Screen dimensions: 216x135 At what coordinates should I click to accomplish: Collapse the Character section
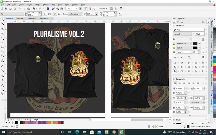[174, 26]
